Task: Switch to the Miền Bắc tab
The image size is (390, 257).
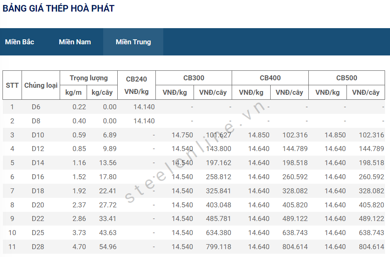Action: pyautogui.click(x=19, y=42)
